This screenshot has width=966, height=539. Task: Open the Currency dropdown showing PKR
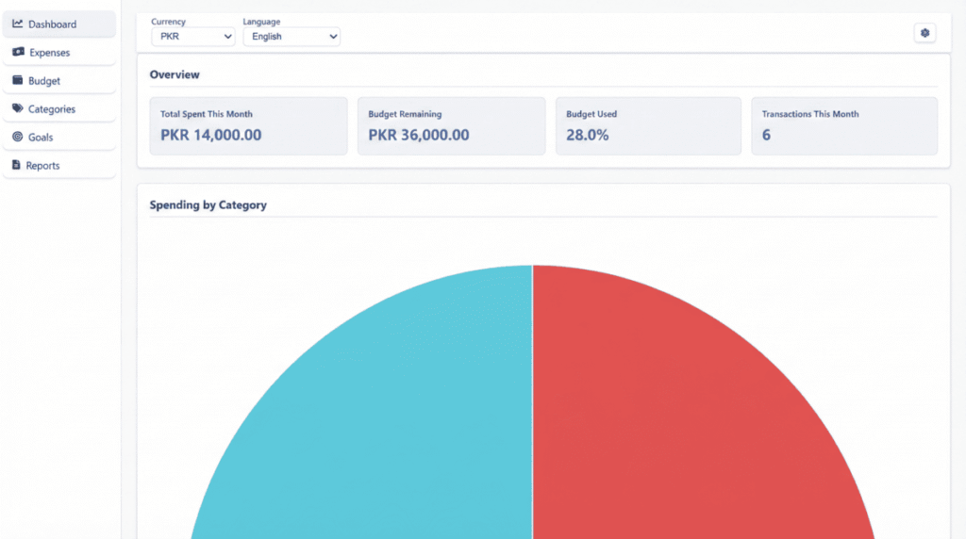tap(192, 37)
